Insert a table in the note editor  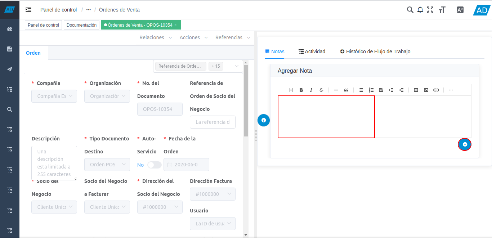416,90
